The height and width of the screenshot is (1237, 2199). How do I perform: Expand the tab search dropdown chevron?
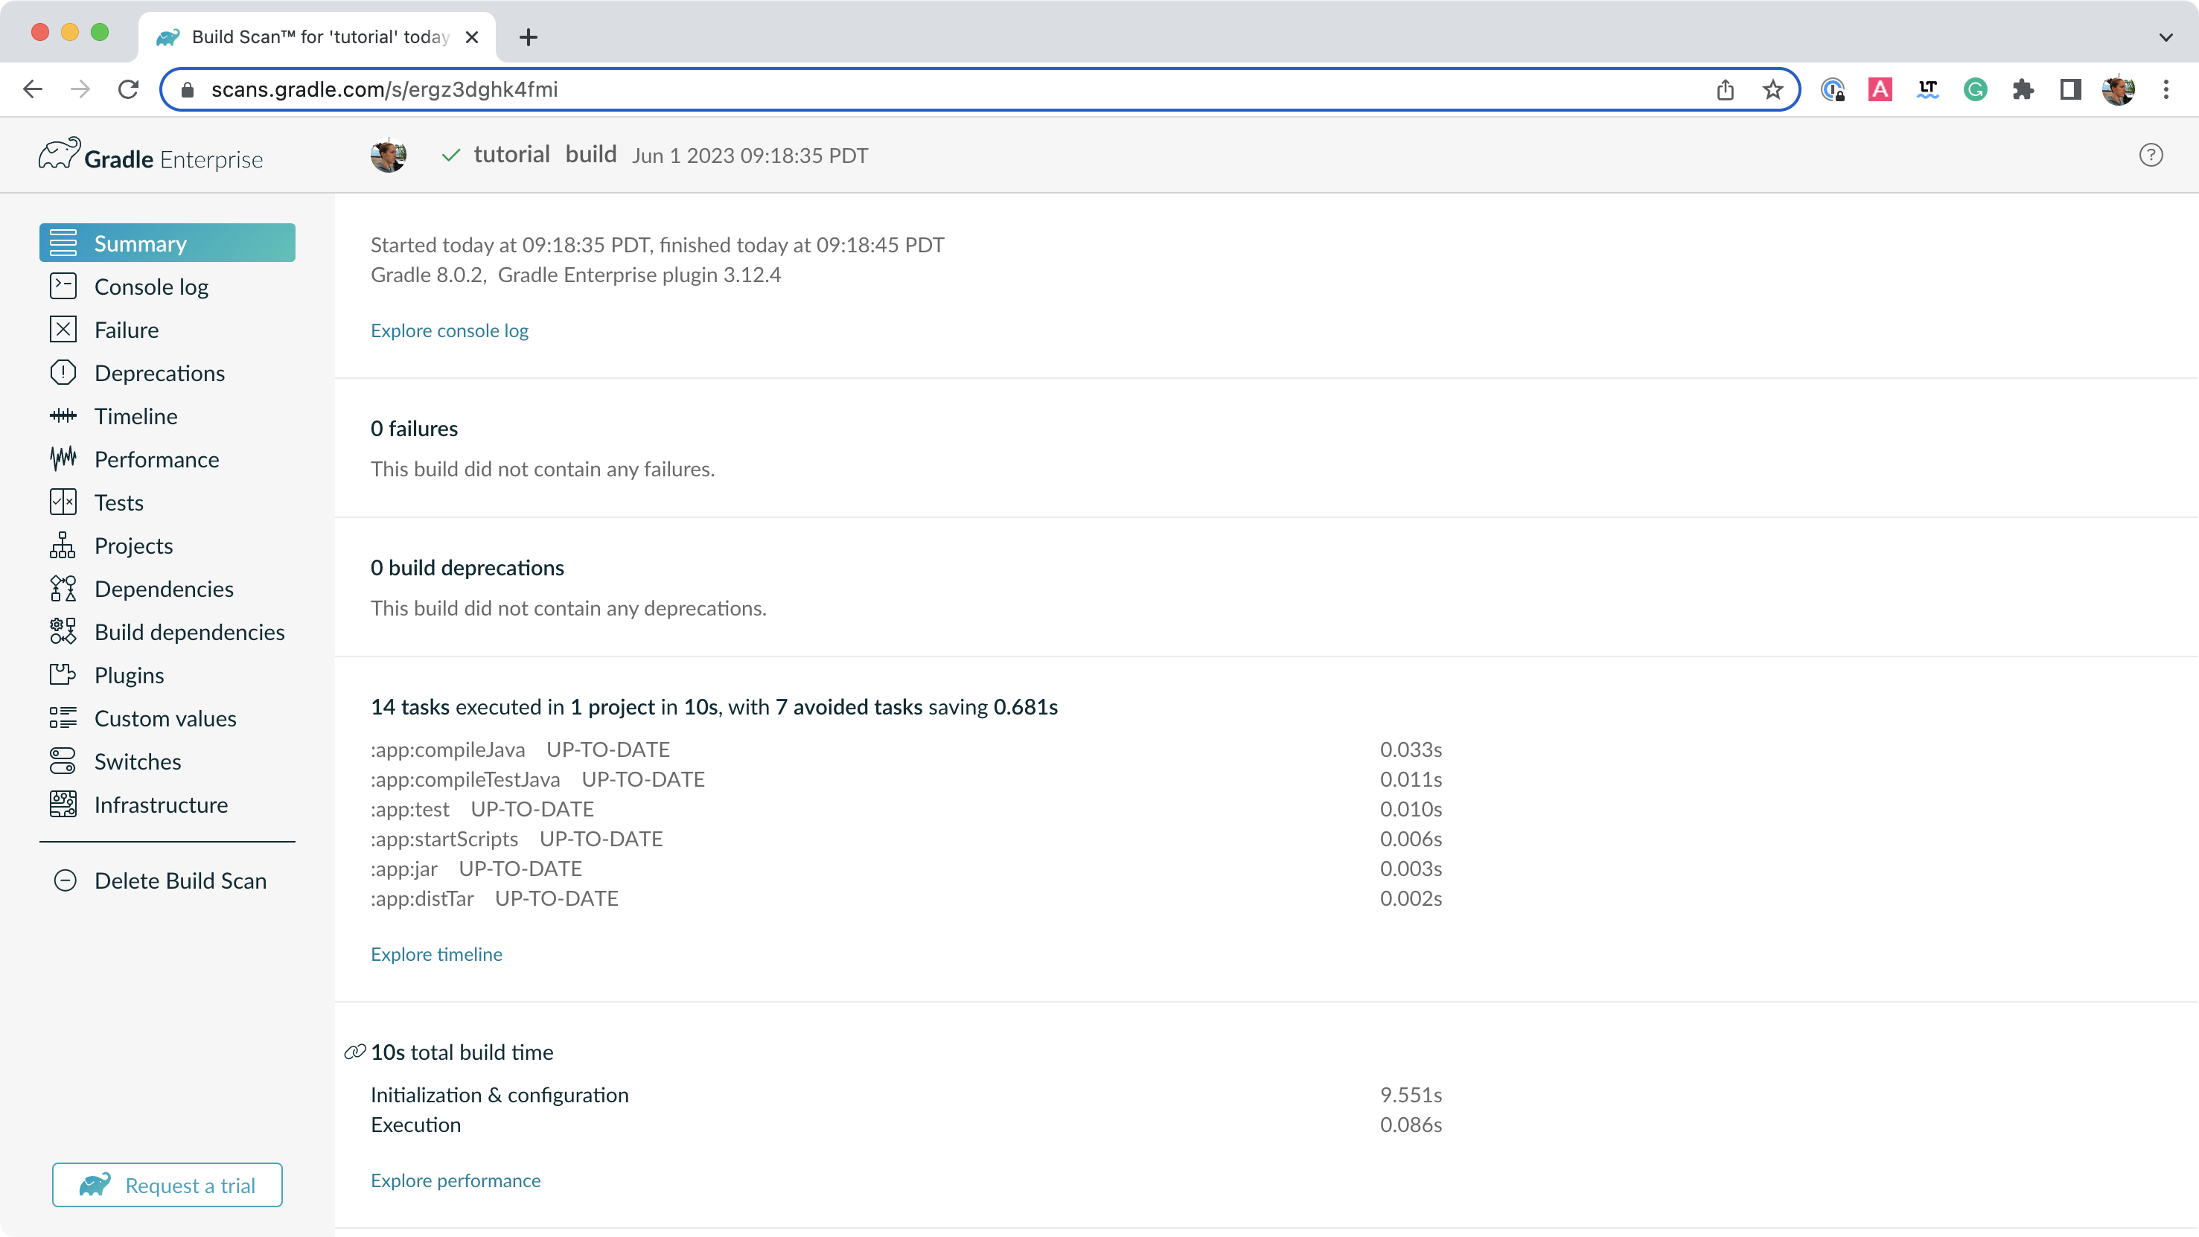[x=2166, y=36]
